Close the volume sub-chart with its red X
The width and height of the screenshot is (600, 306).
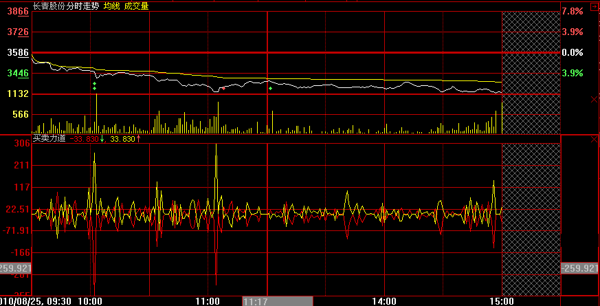pos(594,100)
